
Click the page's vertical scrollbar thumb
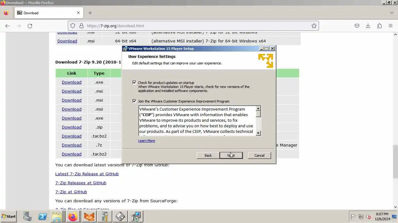tap(396, 162)
